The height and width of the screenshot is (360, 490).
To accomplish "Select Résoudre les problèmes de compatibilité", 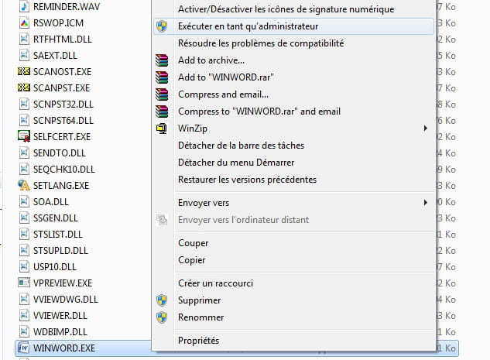I will coord(293,43).
